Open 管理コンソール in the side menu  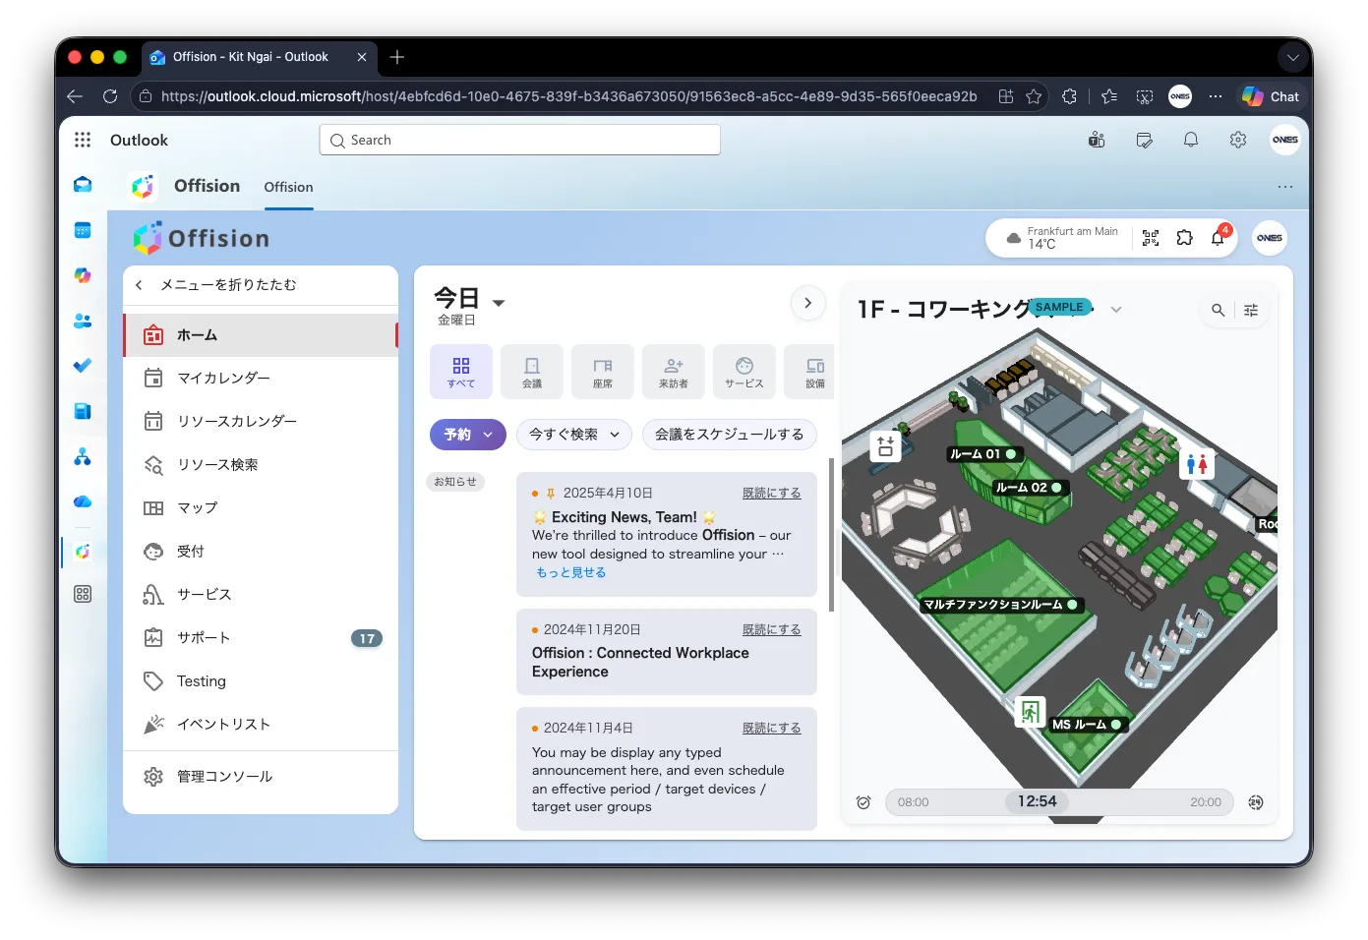[x=261, y=777]
